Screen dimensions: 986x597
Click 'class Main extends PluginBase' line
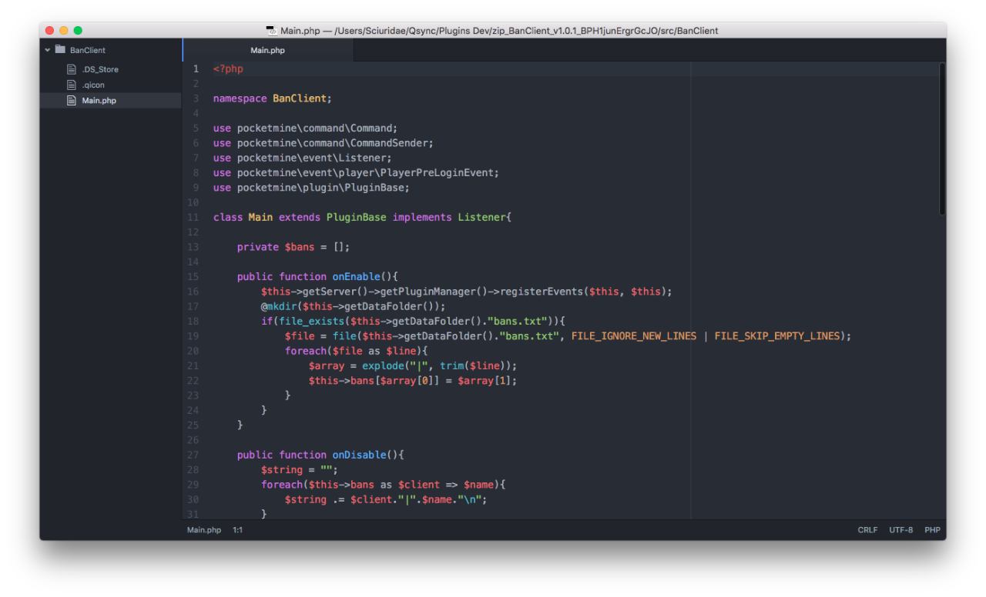362,218
